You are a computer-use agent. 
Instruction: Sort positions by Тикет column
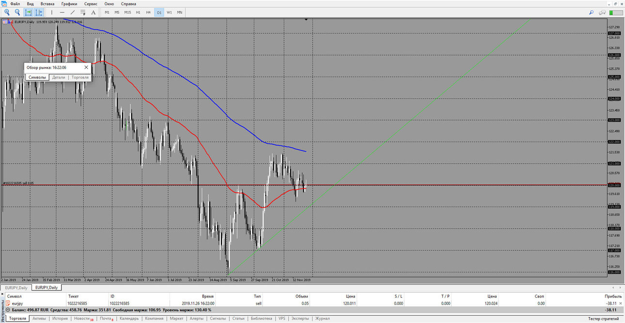click(73, 296)
